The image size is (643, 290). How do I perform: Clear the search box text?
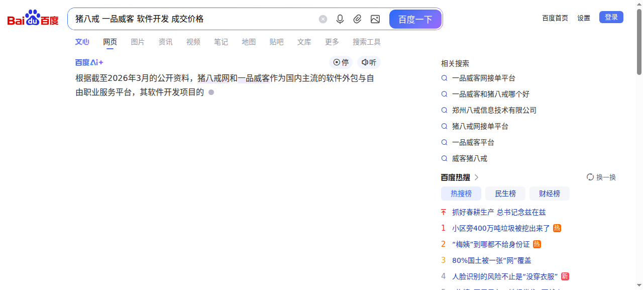click(323, 19)
